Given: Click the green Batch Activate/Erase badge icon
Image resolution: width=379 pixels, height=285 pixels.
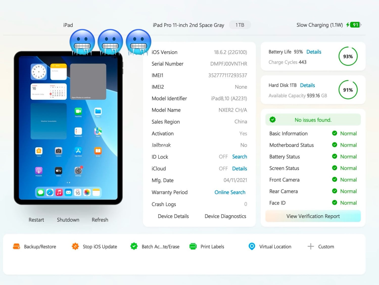Looking at the screenshot, I should [x=134, y=246].
